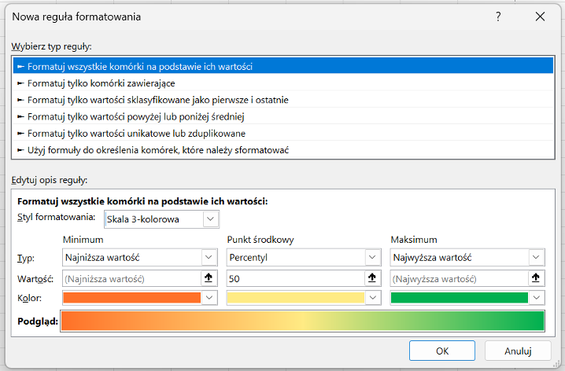The image size is (565, 371).
Task: Close the Nowa reguła formatowania dialog
Action: pos(540,17)
